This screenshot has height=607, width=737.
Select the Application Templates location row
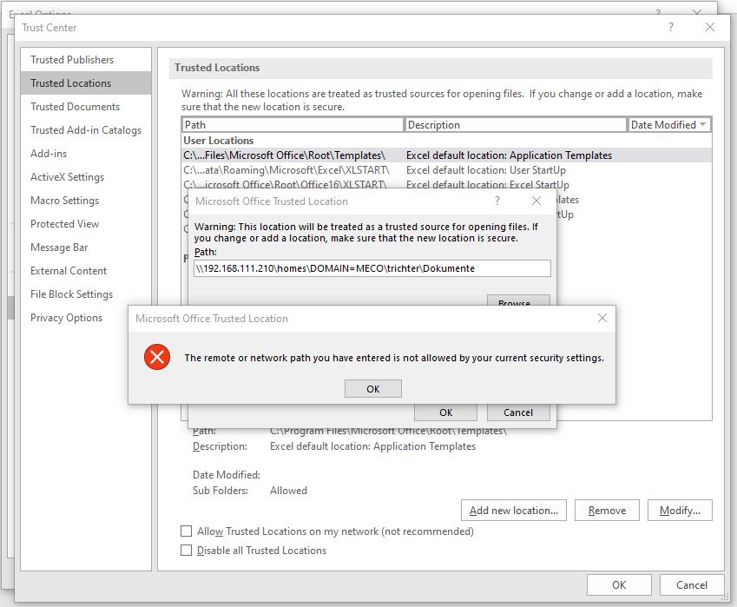tap(446, 155)
